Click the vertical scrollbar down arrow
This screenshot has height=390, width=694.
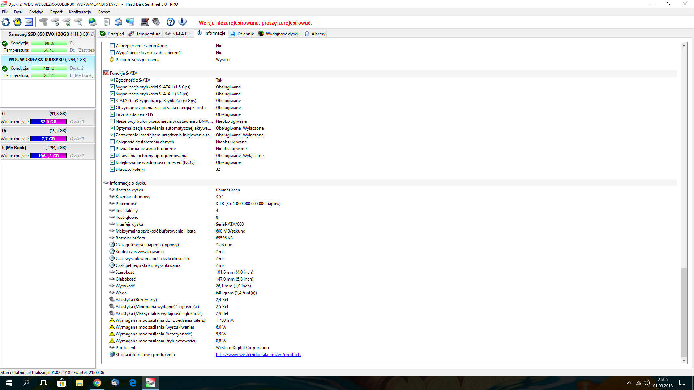pyautogui.click(x=684, y=360)
